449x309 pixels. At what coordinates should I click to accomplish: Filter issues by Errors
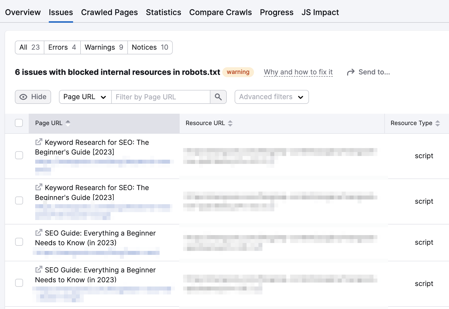(62, 47)
